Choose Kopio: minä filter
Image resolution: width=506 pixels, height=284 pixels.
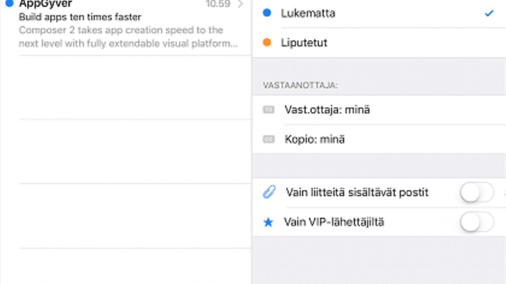pos(315,140)
